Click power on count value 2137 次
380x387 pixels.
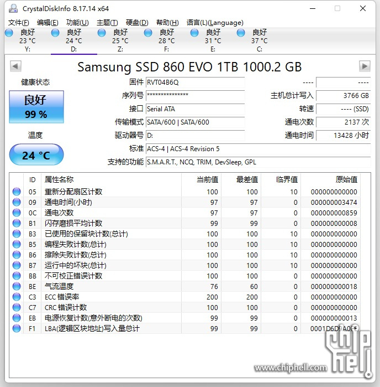point(344,122)
